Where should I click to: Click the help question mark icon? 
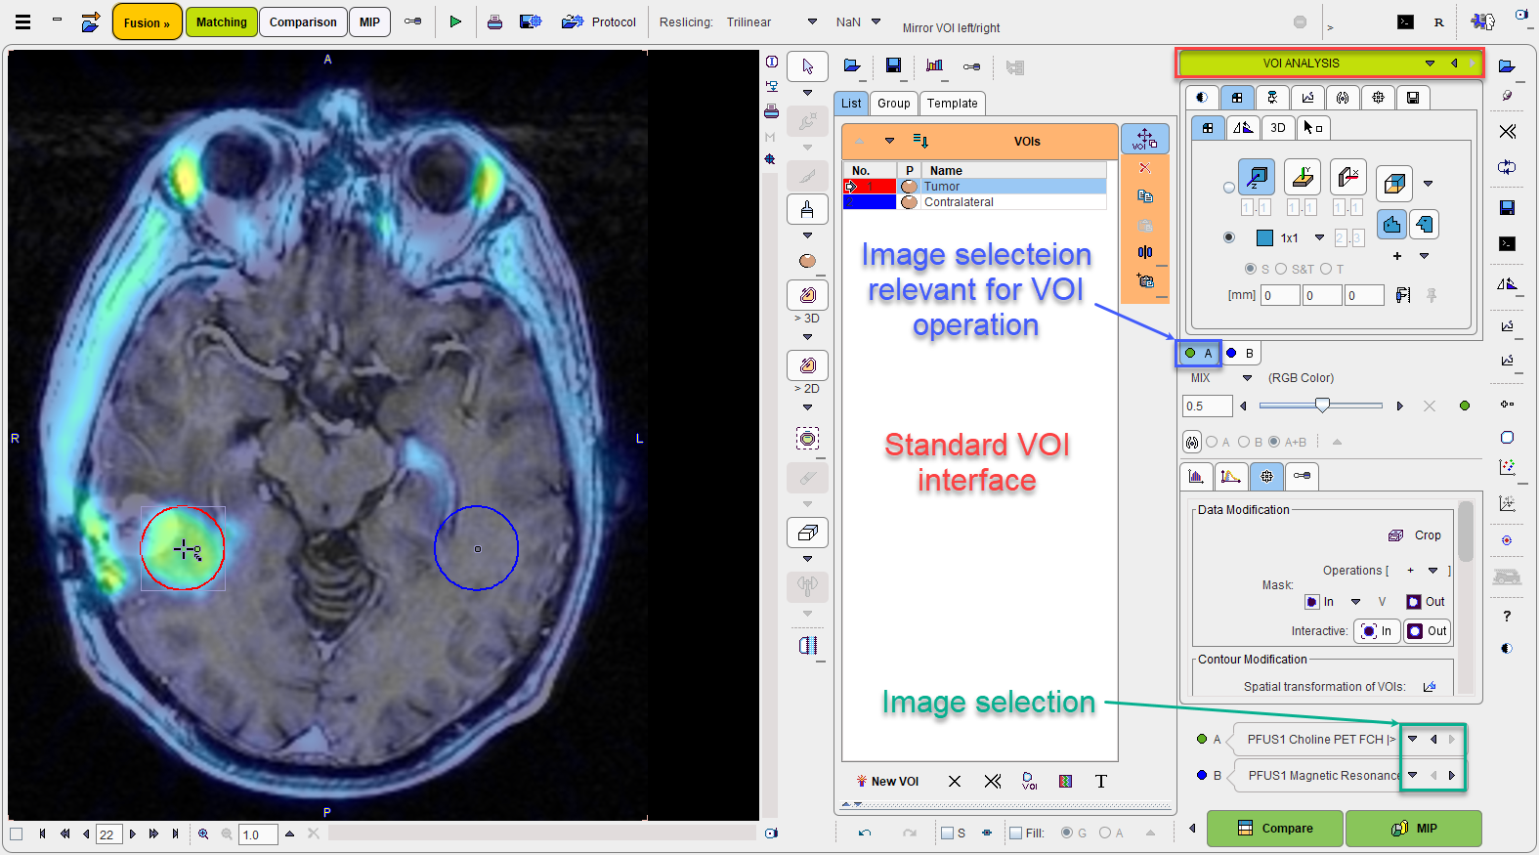coord(1507,616)
